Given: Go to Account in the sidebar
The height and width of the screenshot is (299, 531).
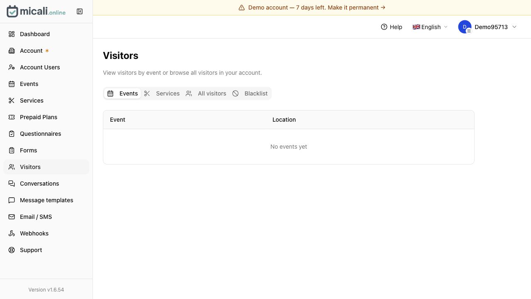Looking at the screenshot, I should [x=46, y=51].
